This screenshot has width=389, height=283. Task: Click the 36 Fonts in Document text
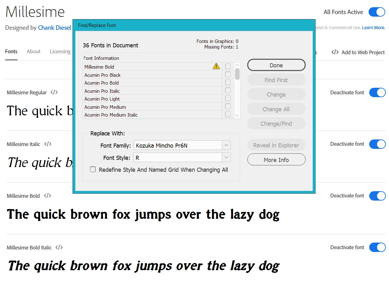[x=111, y=45]
